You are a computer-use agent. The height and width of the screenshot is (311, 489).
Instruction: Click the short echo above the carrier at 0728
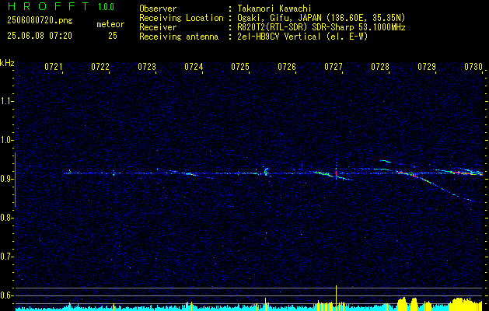coord(386,161)
